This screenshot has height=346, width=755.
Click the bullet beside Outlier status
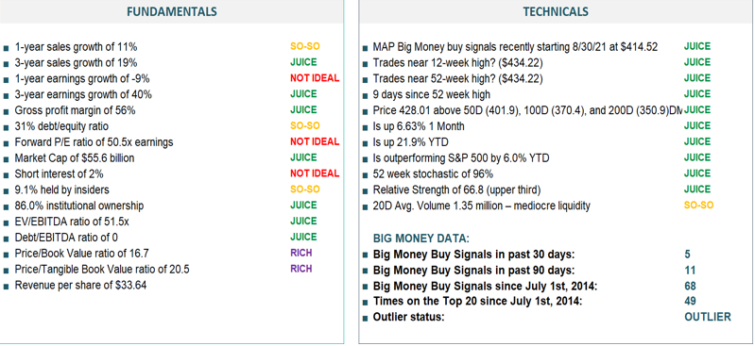tap(365, 318)
